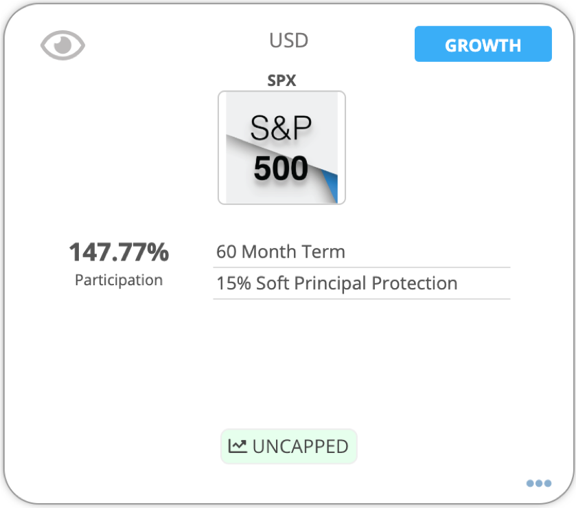Click the 'S&P' text in the logo
This screenshot has height=508, width=576.
point(281,128)
